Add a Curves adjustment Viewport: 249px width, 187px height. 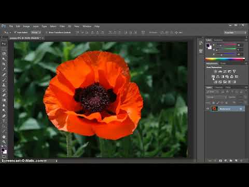[225, 71]
